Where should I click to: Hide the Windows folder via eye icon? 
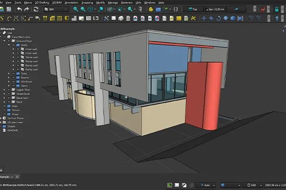coord(13,82)
